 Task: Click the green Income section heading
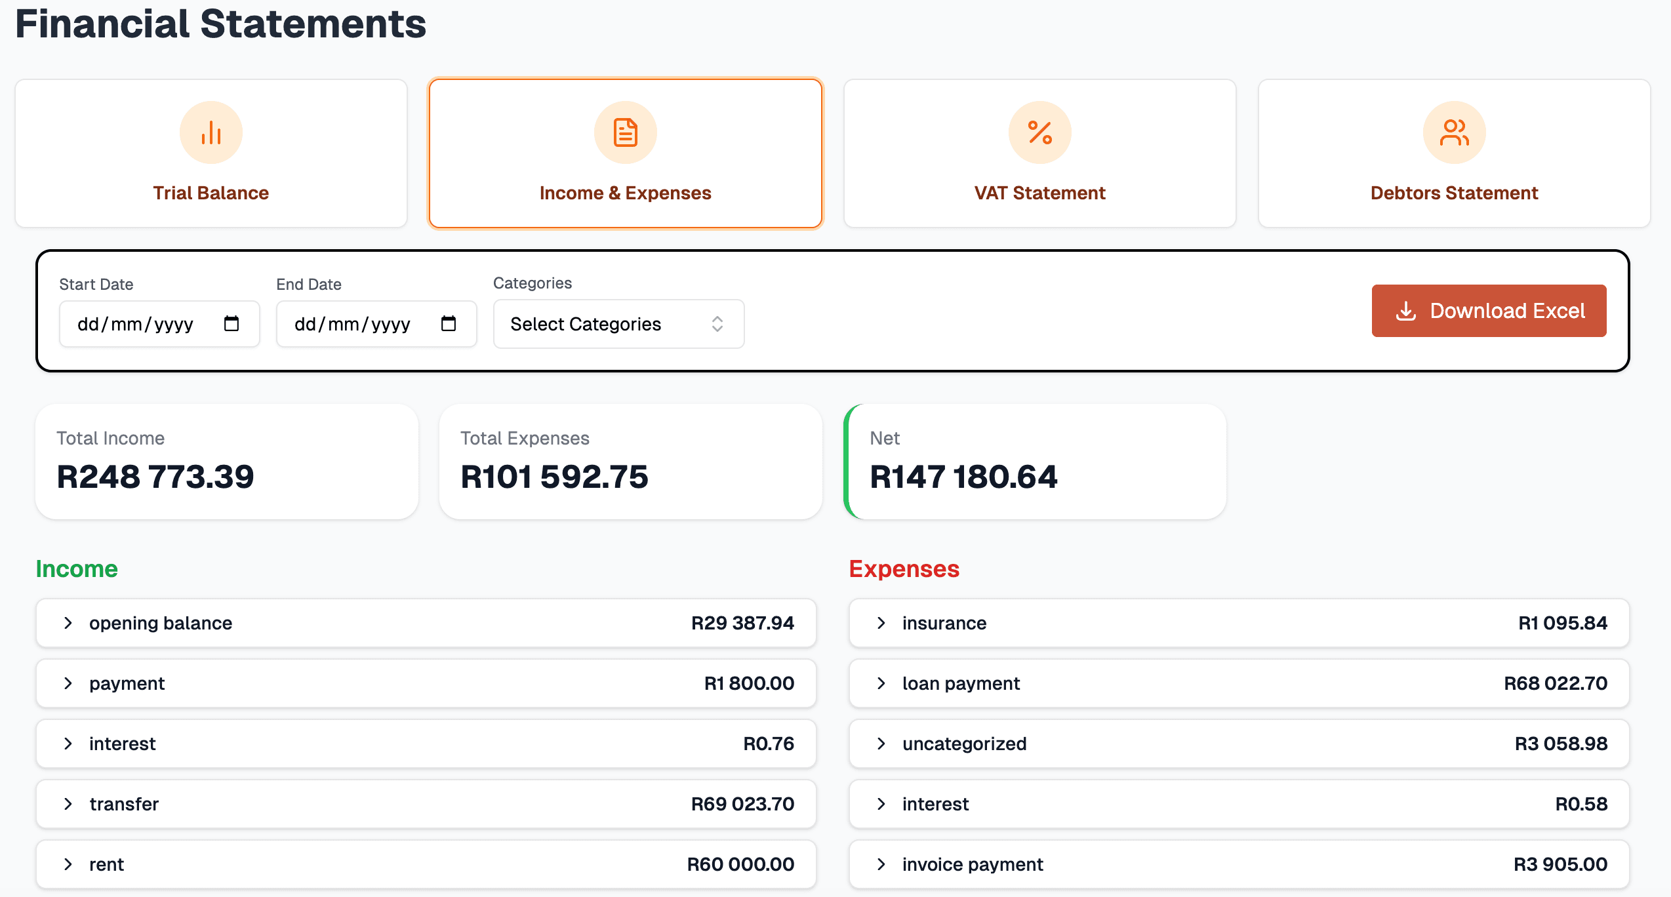[x=77, y=568]
